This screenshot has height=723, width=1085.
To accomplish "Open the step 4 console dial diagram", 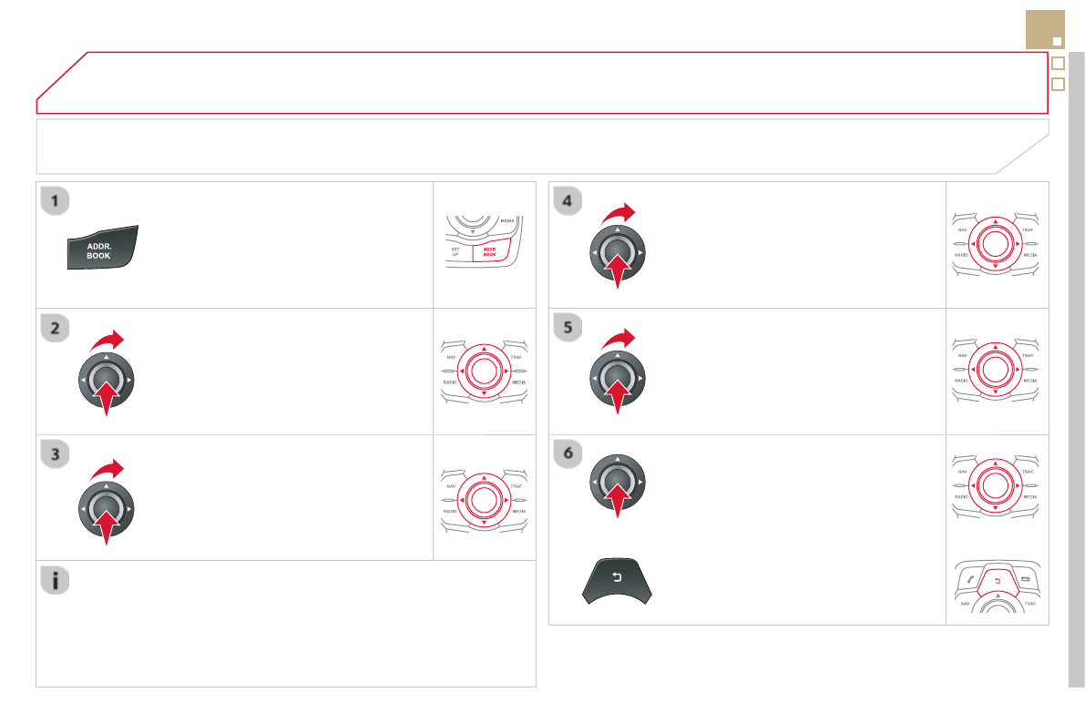I will point(997,243).
